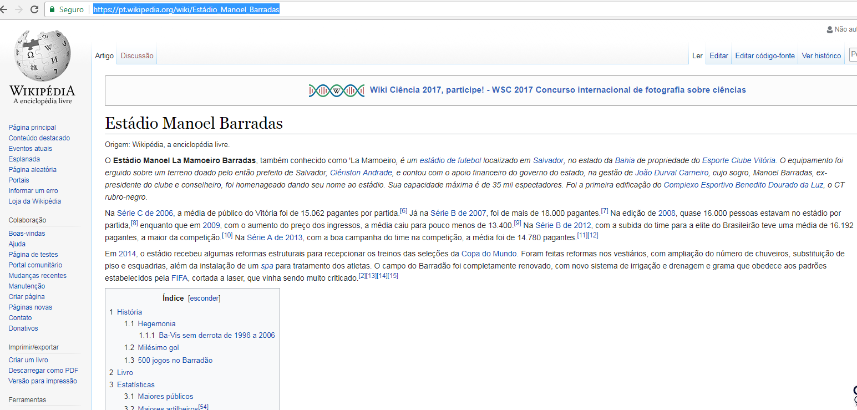Click the DNA strand banner image

[337, 90]
